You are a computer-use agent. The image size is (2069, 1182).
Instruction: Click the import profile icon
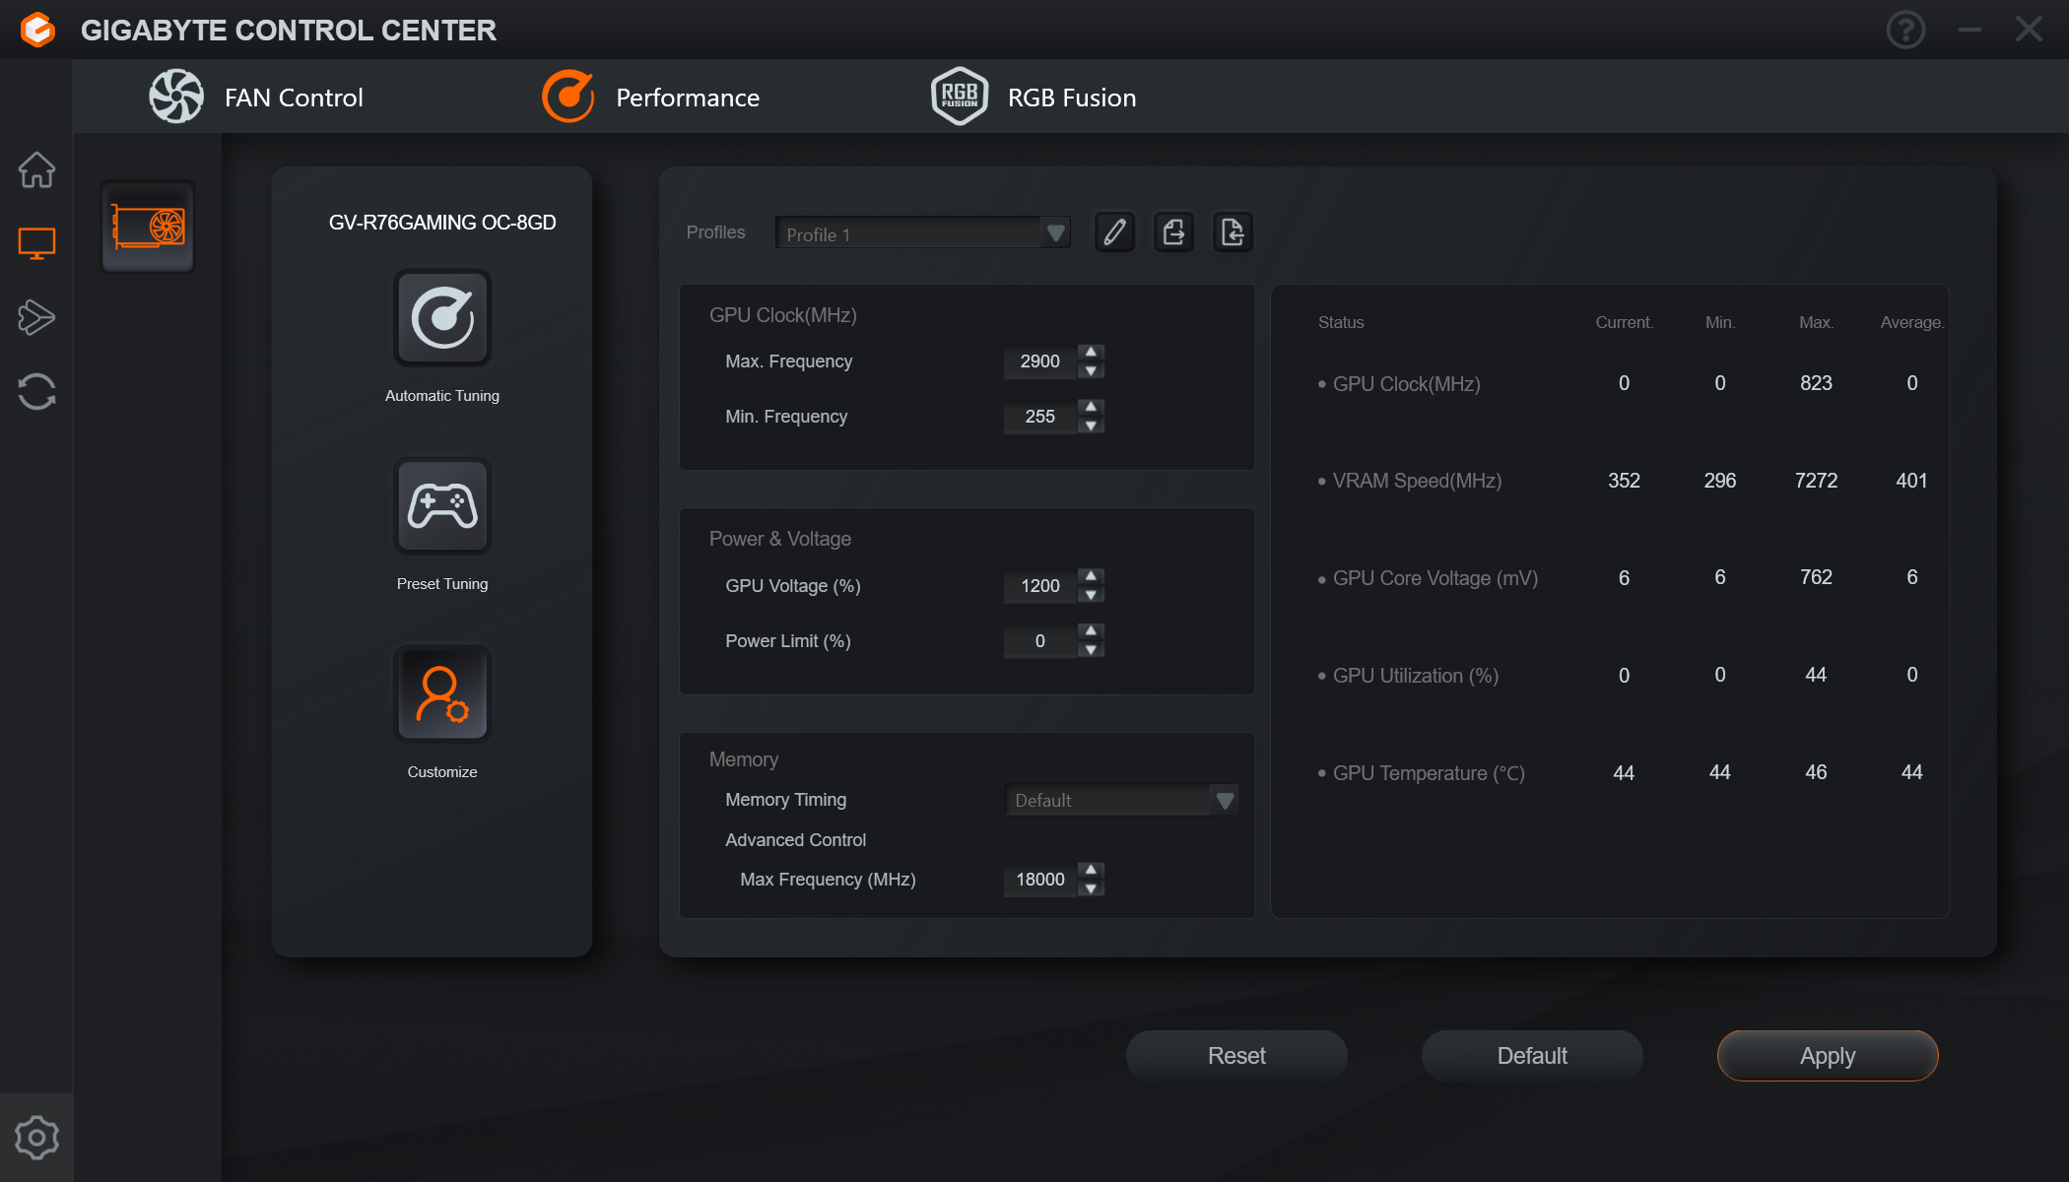(1233, 232)
